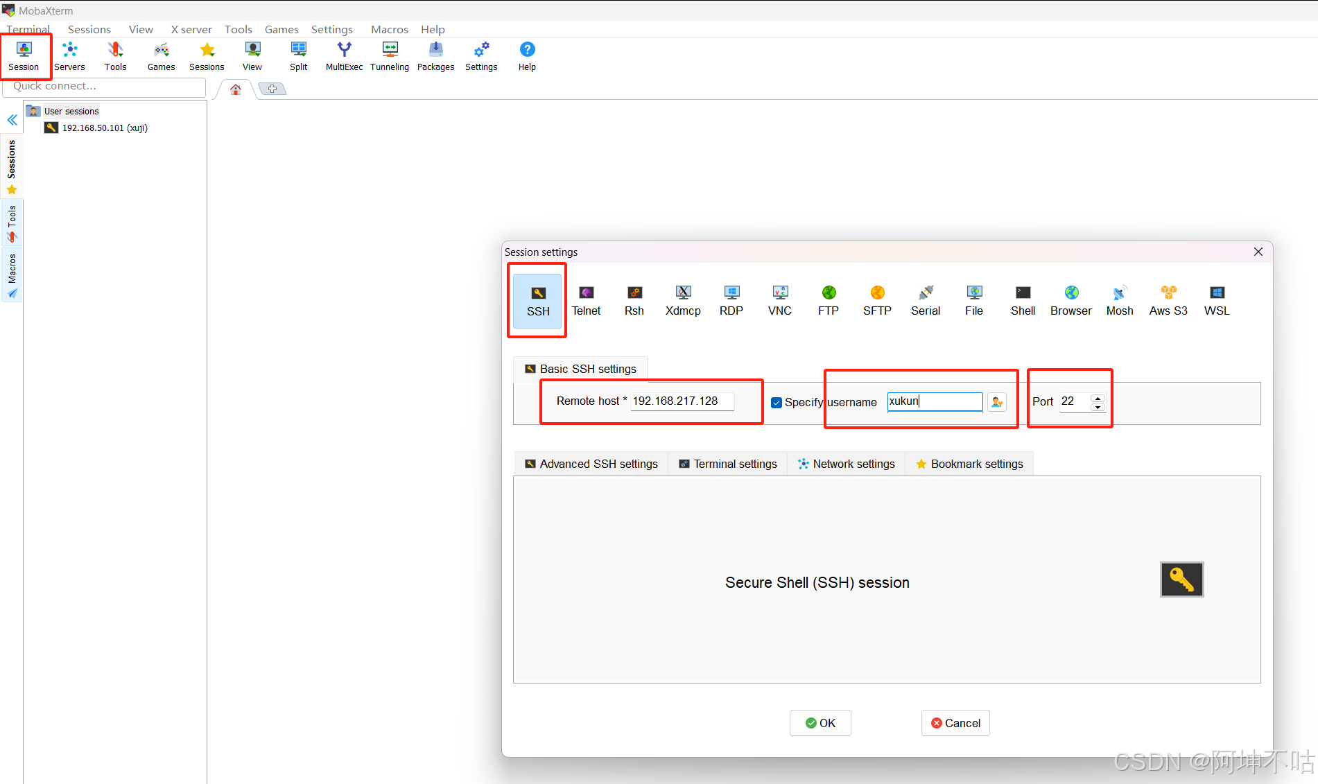Viewport: 1318px width, 784px height.
Task: Open the Tools toolbar icon
Action: tap(115, 56)
